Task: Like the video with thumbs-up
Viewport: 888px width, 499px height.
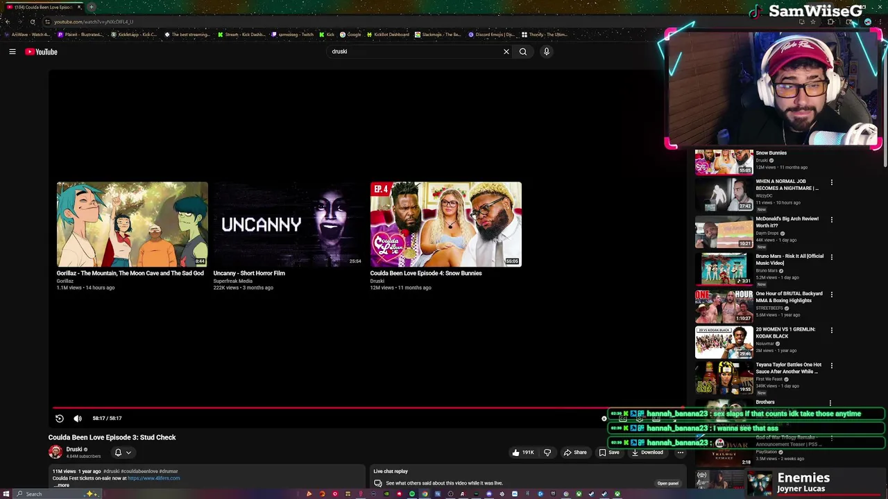Action: click(523, 453)
